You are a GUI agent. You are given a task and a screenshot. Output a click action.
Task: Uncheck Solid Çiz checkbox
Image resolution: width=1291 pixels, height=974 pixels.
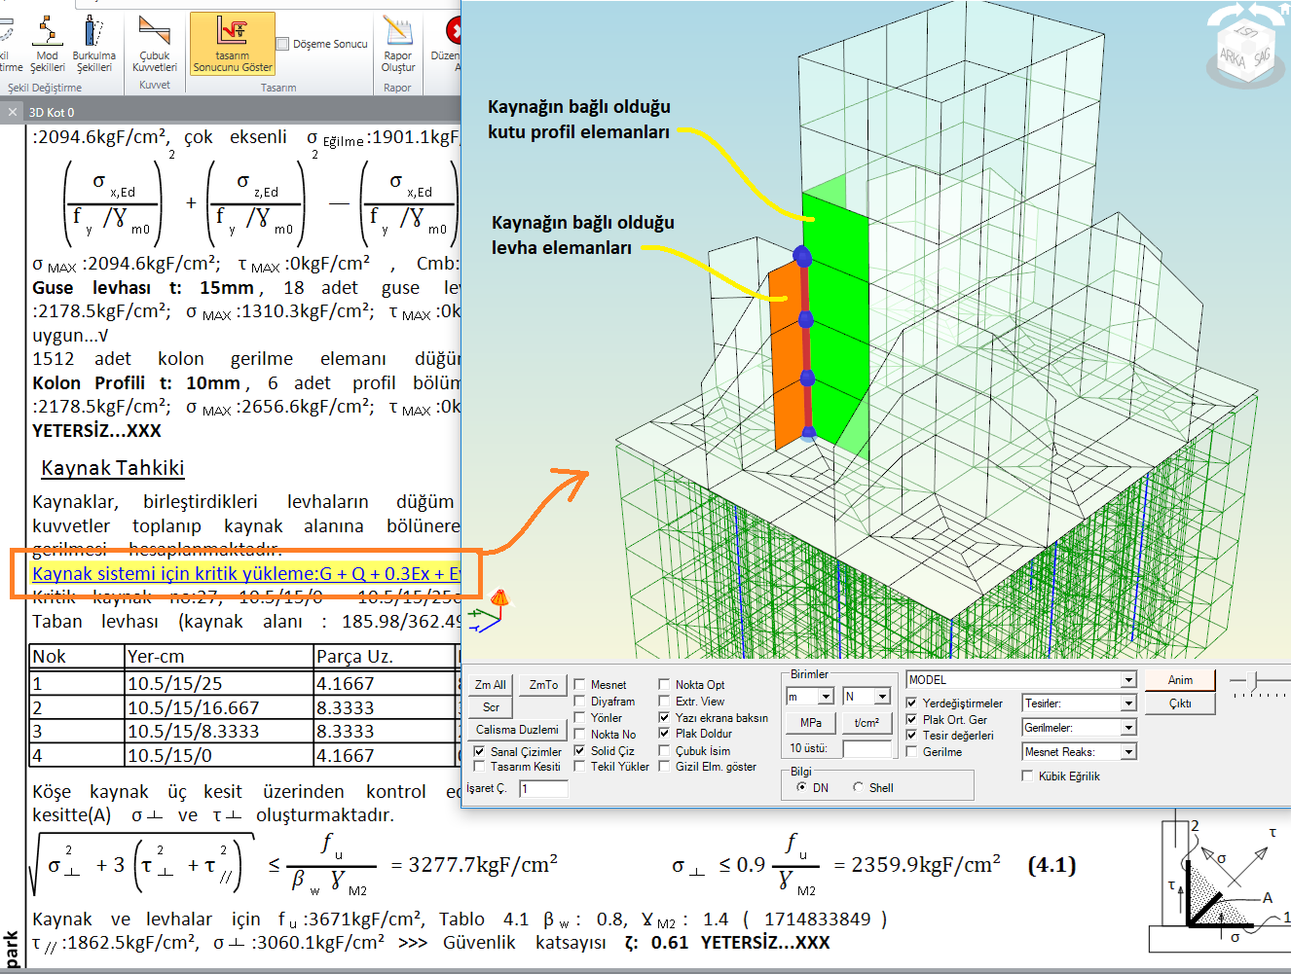pyautogui.click(x=580, y=751)
